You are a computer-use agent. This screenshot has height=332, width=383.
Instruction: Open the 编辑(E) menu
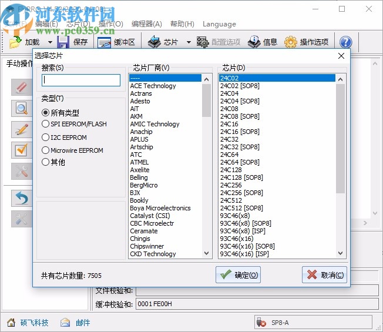(46, 24)
